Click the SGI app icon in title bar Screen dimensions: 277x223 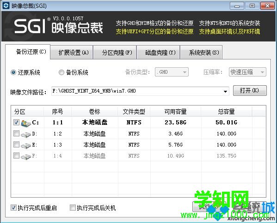pyautogui.click(x=6, y=6)
